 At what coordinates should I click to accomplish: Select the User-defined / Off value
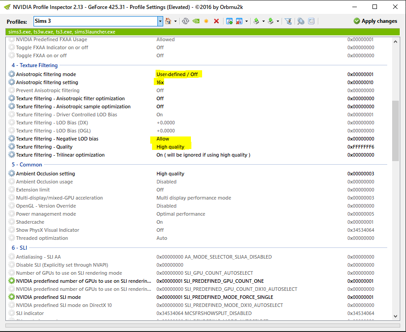pos(177,74)
